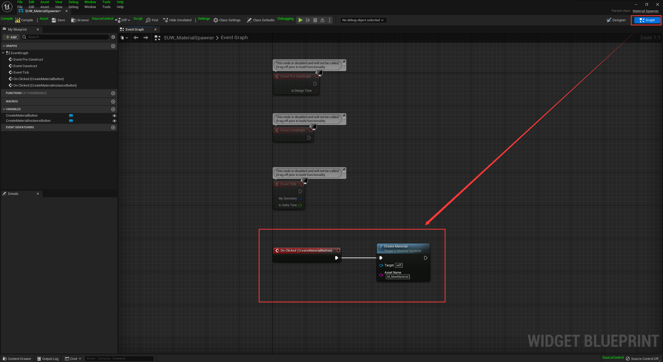Toggle visibility eye for CreateMaterialInstanceButton variable
Image resolution: width=663 pixels, height=362 pixels.
[x=114, y=121]
